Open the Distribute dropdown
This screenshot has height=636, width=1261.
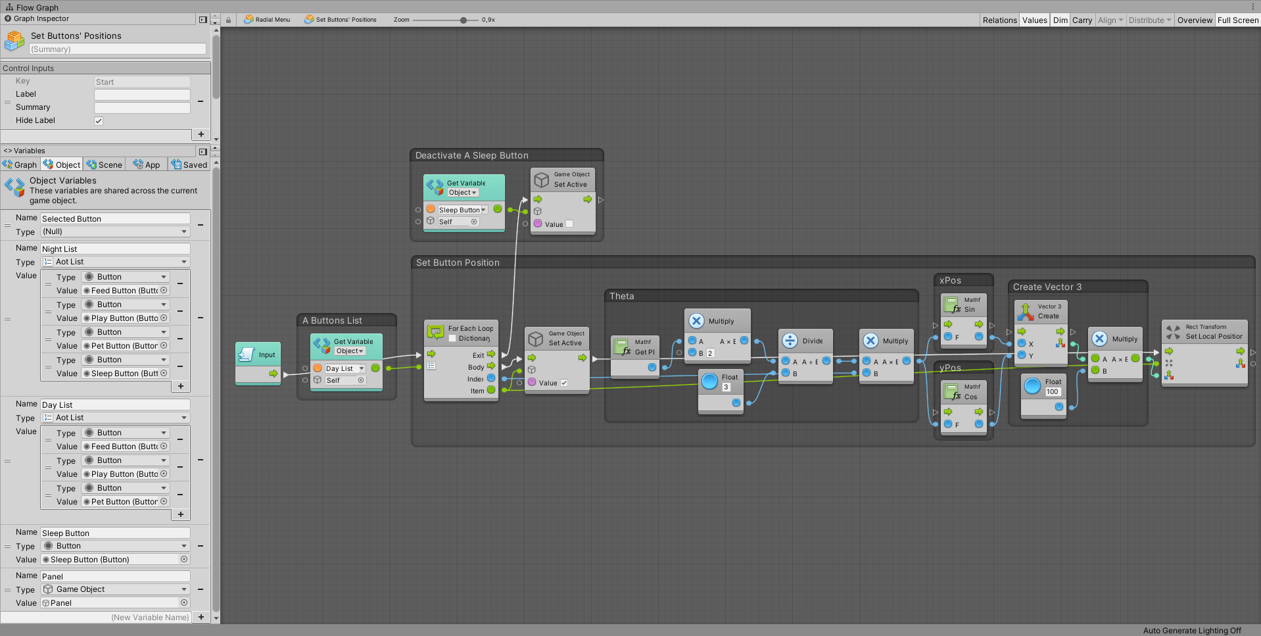[1150, 20]
